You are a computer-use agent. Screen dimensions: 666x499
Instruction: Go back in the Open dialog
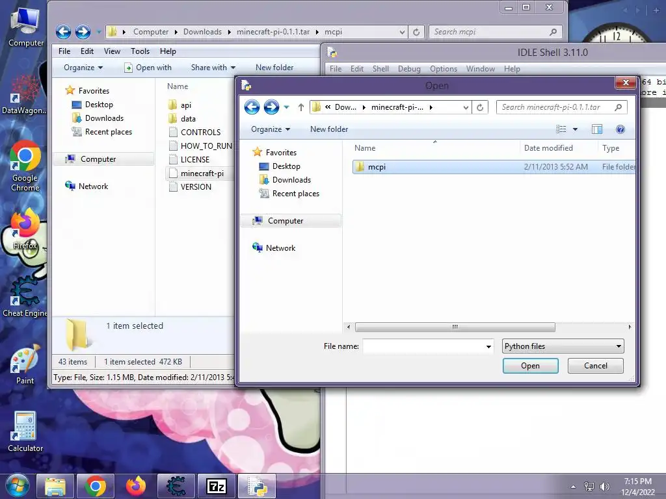coord(252,107)
